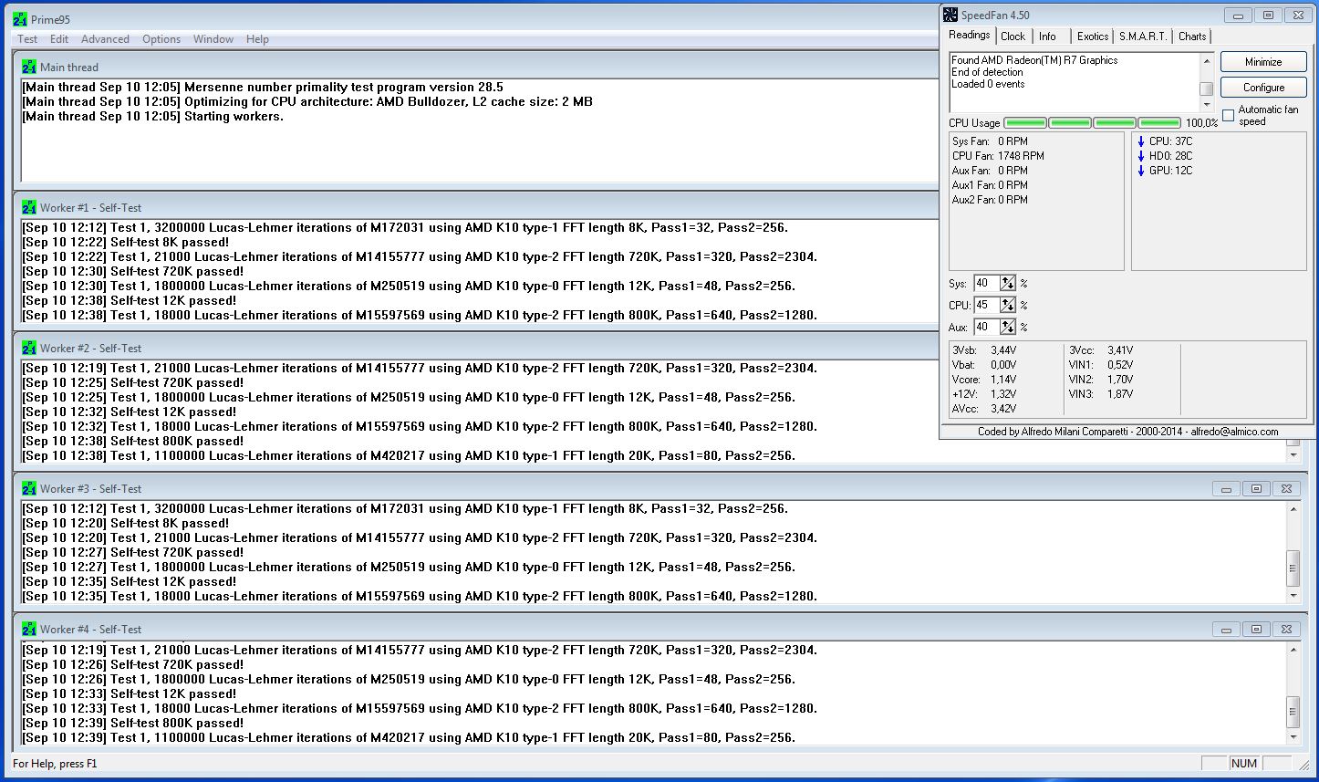Switch to the Charts tab in SpeedFan

[x=1192, y=36]
